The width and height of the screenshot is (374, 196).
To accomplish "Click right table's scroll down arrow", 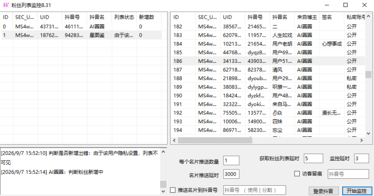I will (x=368, y=134).
